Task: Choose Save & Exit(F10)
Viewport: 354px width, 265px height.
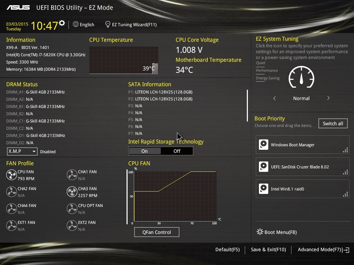Action: pos(268,249)
